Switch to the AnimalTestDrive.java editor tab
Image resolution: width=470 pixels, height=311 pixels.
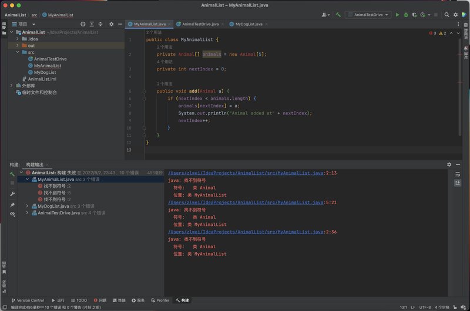[200, 24]
